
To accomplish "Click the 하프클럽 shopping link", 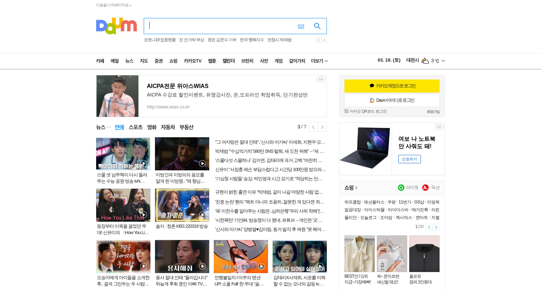I will 353,202.
